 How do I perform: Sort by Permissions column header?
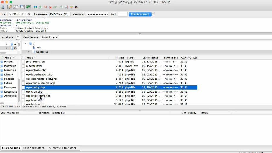click(171, 58)
